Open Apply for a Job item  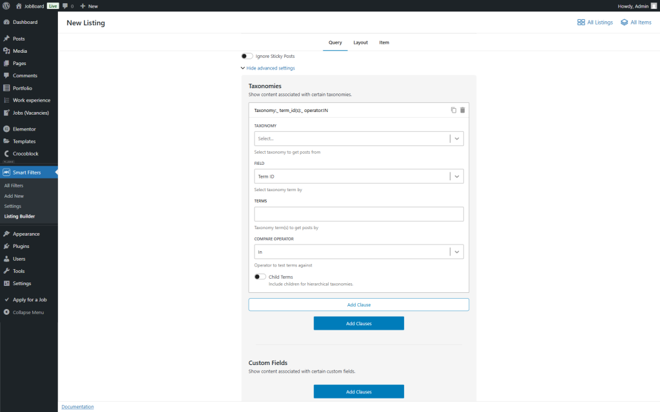click(28, 300)
